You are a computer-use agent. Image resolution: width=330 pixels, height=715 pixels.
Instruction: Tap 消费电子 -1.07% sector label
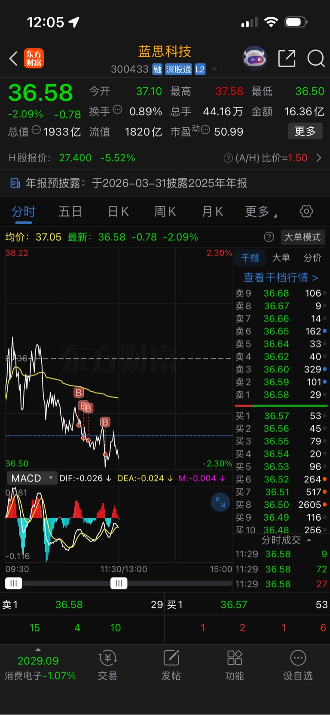point(40,675)
